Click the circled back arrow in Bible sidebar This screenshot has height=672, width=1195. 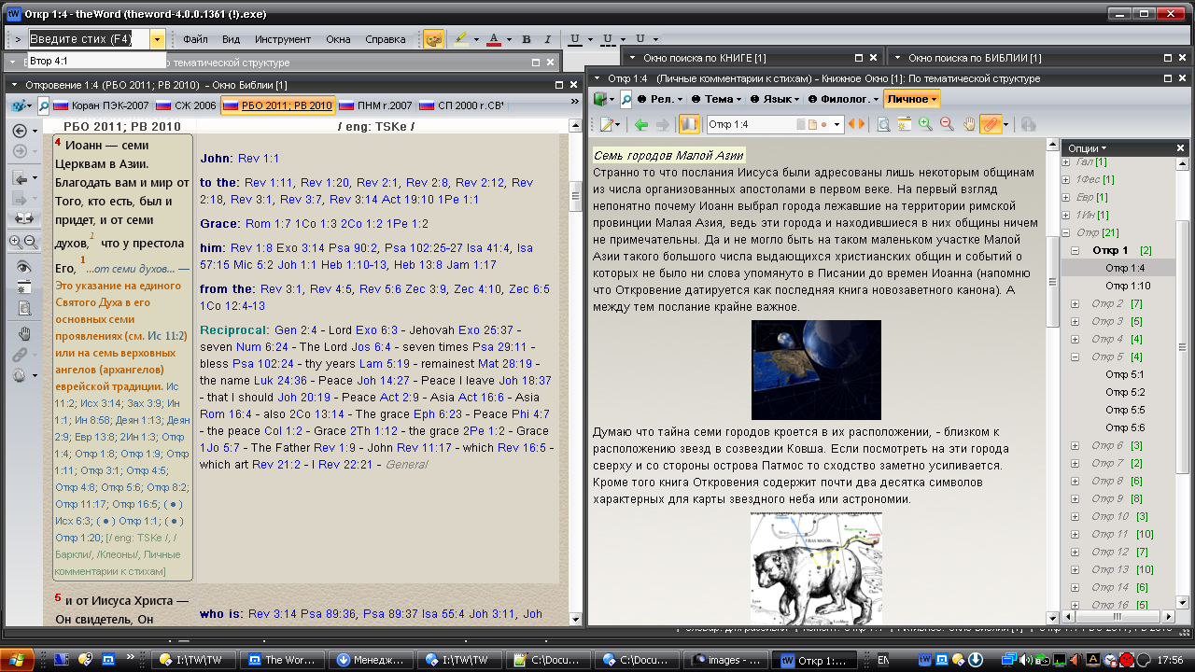[x=20, y=131]
